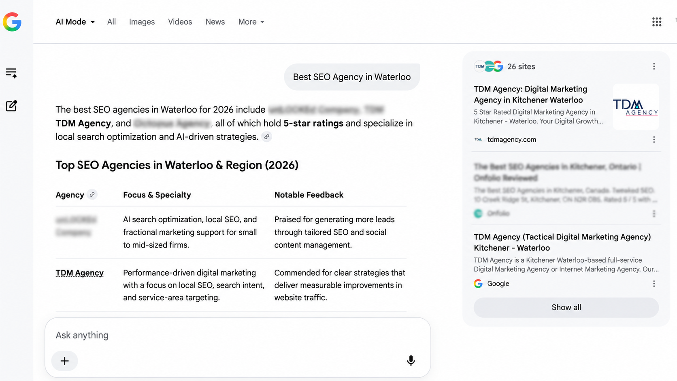Click the 26 sites favicon cluster
677x381 pixels.
pos(489,66)
